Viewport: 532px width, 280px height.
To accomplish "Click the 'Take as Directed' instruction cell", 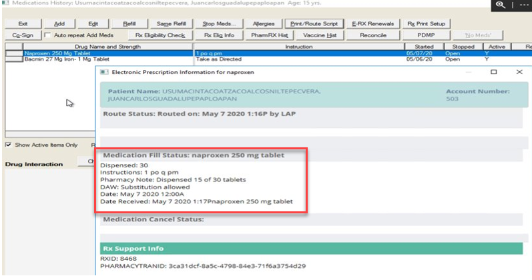I will (219, 59).
